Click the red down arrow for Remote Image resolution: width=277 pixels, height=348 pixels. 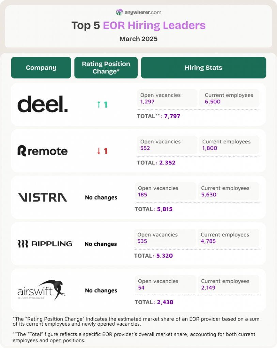tap(99, 151)
